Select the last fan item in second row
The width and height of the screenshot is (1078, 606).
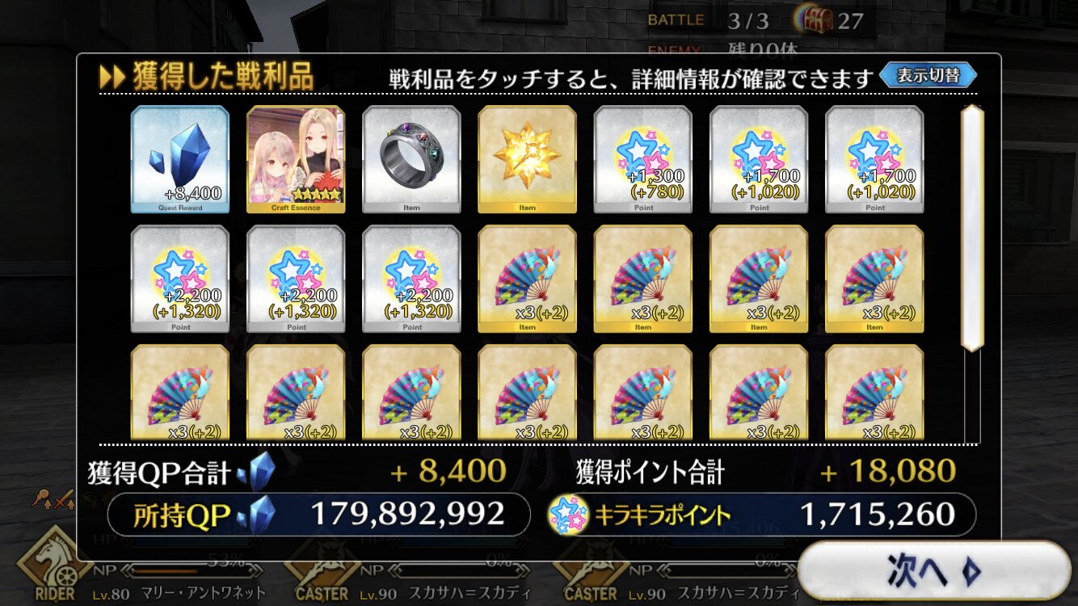pos(874,279)
